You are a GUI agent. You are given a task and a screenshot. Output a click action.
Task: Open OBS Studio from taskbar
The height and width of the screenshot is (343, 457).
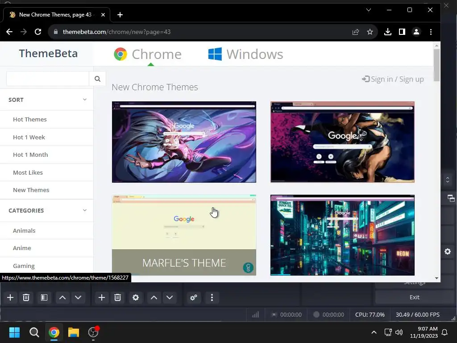(93, 332)
